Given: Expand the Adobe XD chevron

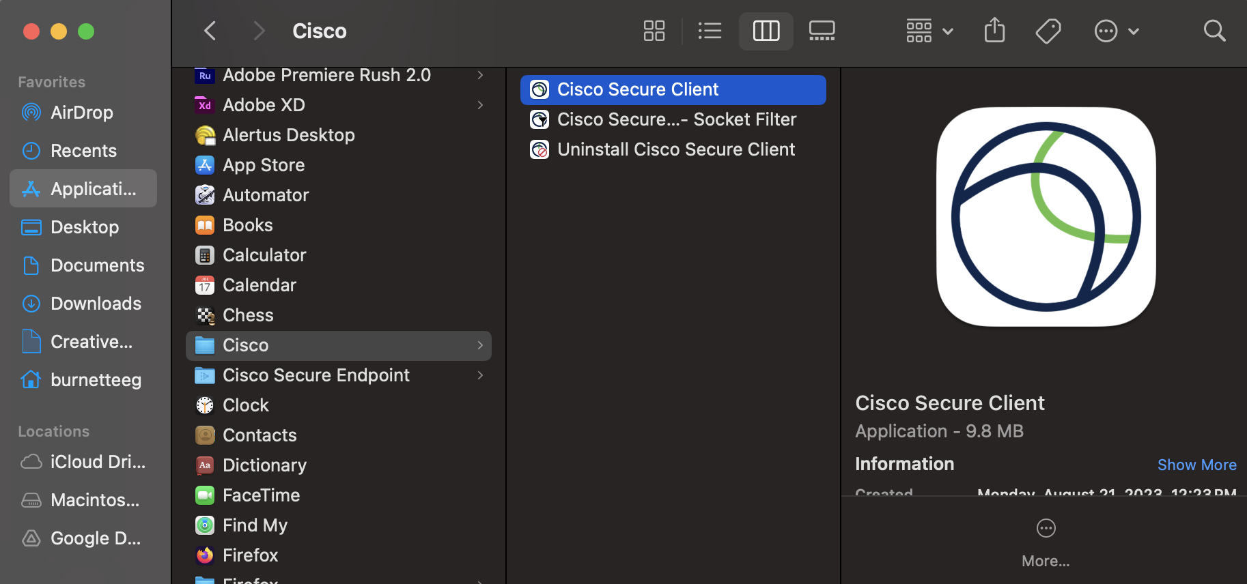Looking at the screenshot, I should [480, 105].
